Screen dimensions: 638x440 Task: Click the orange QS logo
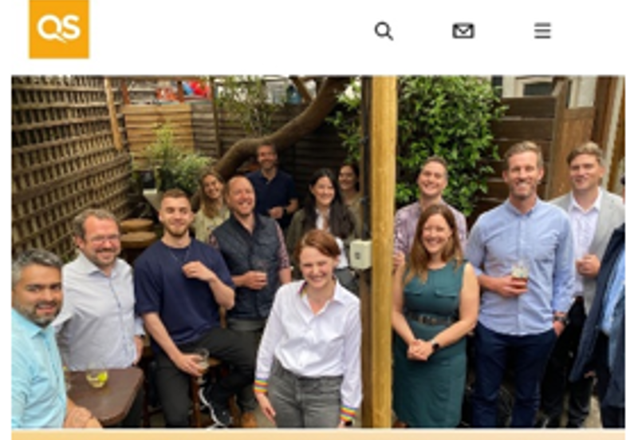click(59, 29)
